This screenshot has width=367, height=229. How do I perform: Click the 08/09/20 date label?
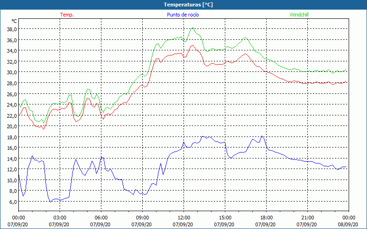(348, 224)
